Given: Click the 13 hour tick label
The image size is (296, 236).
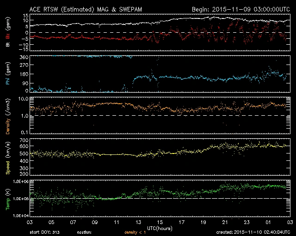Looking at the screenshot, I should [139, 222].
